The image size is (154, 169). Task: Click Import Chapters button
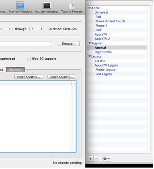click(29, 77)
